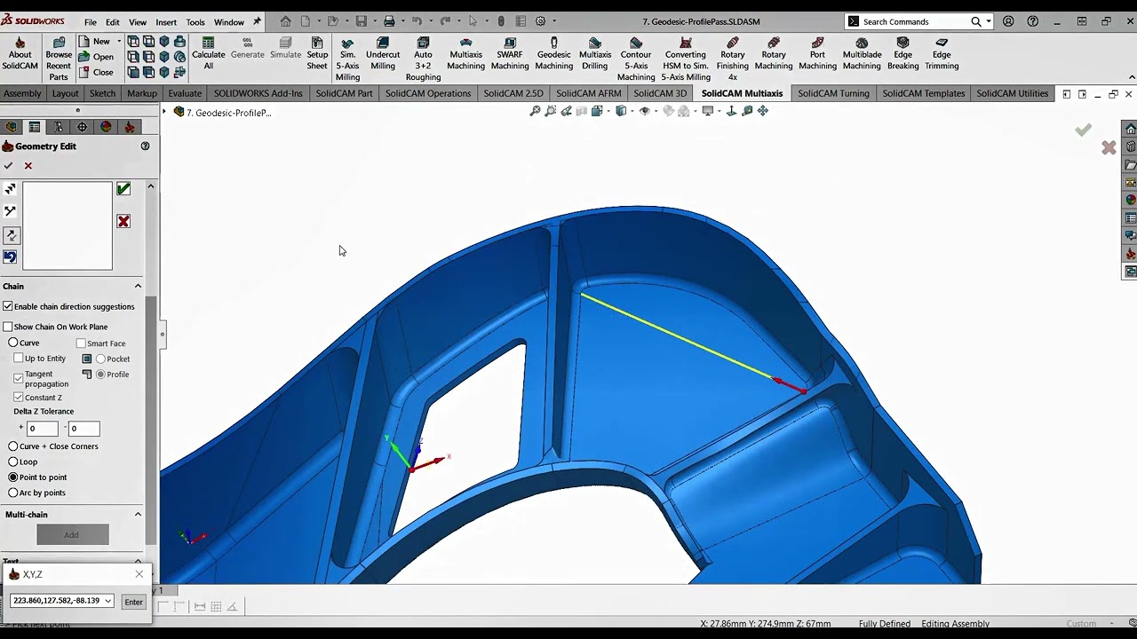Open hide/show items dropdown arrow
The width and height of the screenshot is (1137, 639).
pyautogui.click(x=655, y=111)
